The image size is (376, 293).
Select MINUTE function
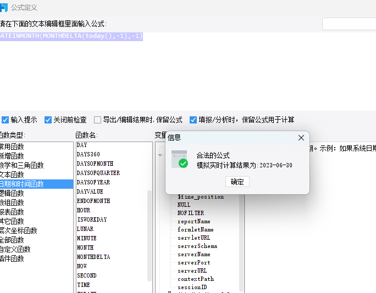click(x=86, y=239)
